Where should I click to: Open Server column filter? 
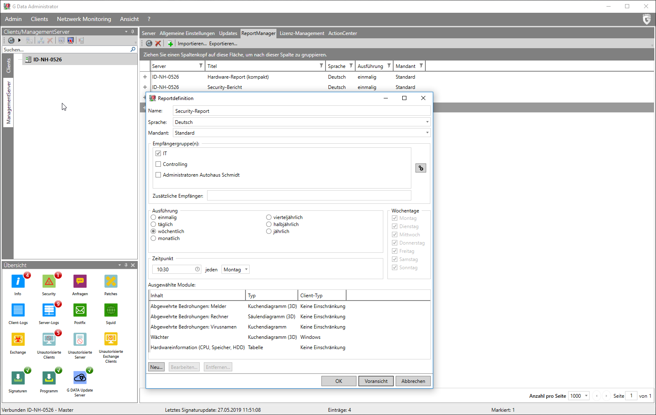click(201, 66)
